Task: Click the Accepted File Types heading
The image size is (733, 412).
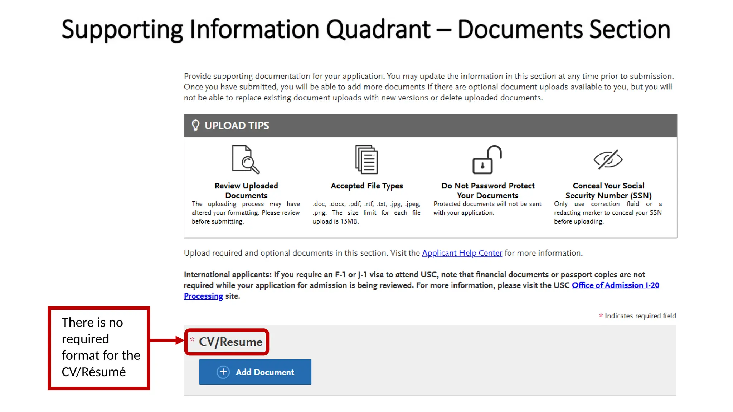Action: tap(367, 186)
